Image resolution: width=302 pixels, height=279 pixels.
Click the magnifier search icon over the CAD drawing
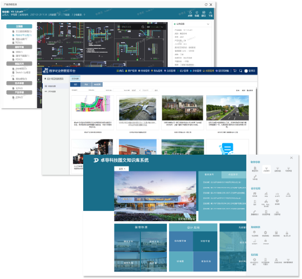143,27
